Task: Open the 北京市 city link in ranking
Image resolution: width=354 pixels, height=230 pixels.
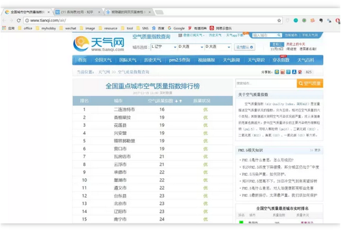Action: [120, 203]
